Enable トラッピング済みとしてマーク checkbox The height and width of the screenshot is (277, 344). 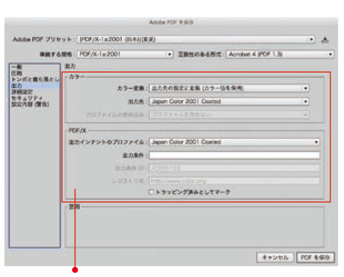pyautogui.click(x=151, y=192)
